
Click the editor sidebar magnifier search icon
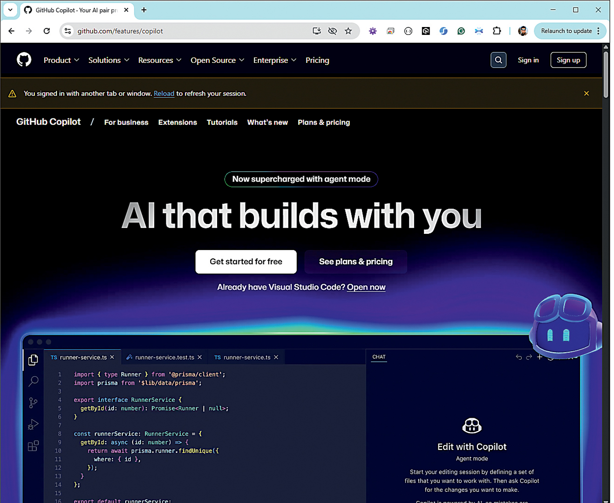(x=33, y=381)
